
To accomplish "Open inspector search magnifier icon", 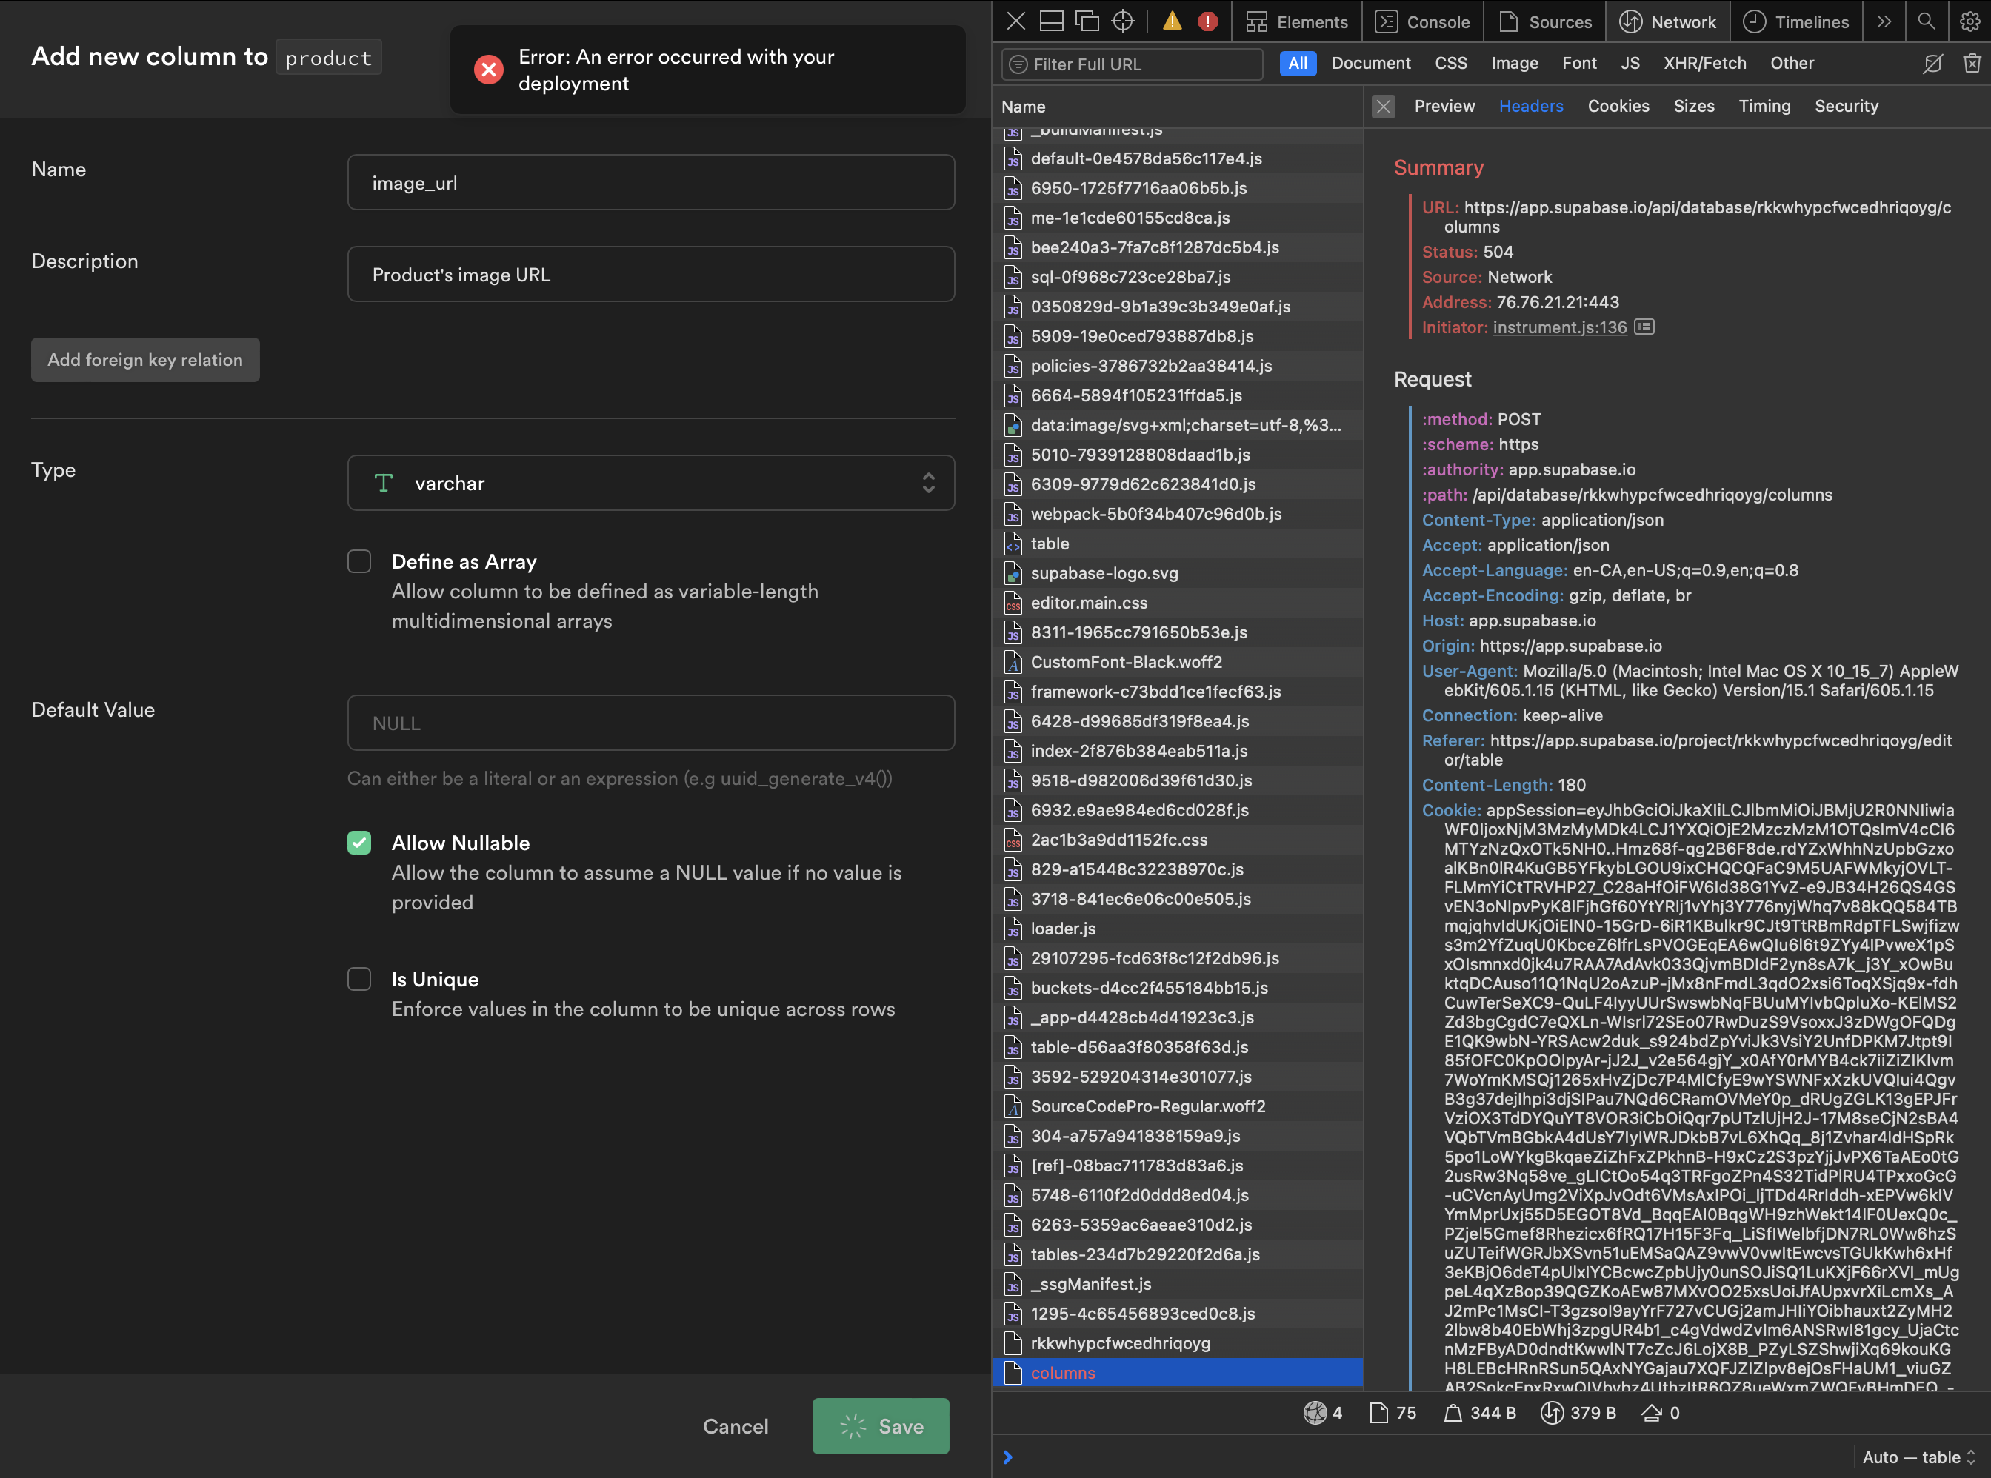I will pos(1926,21).
